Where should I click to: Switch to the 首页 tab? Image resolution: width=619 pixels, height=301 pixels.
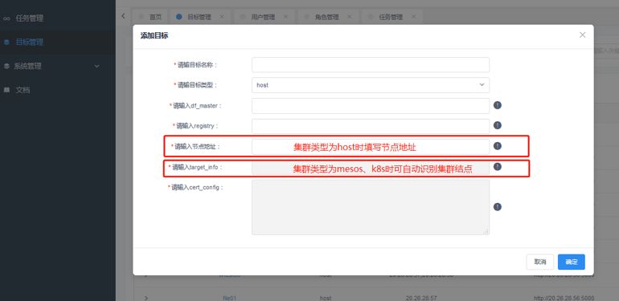[150, 17]
